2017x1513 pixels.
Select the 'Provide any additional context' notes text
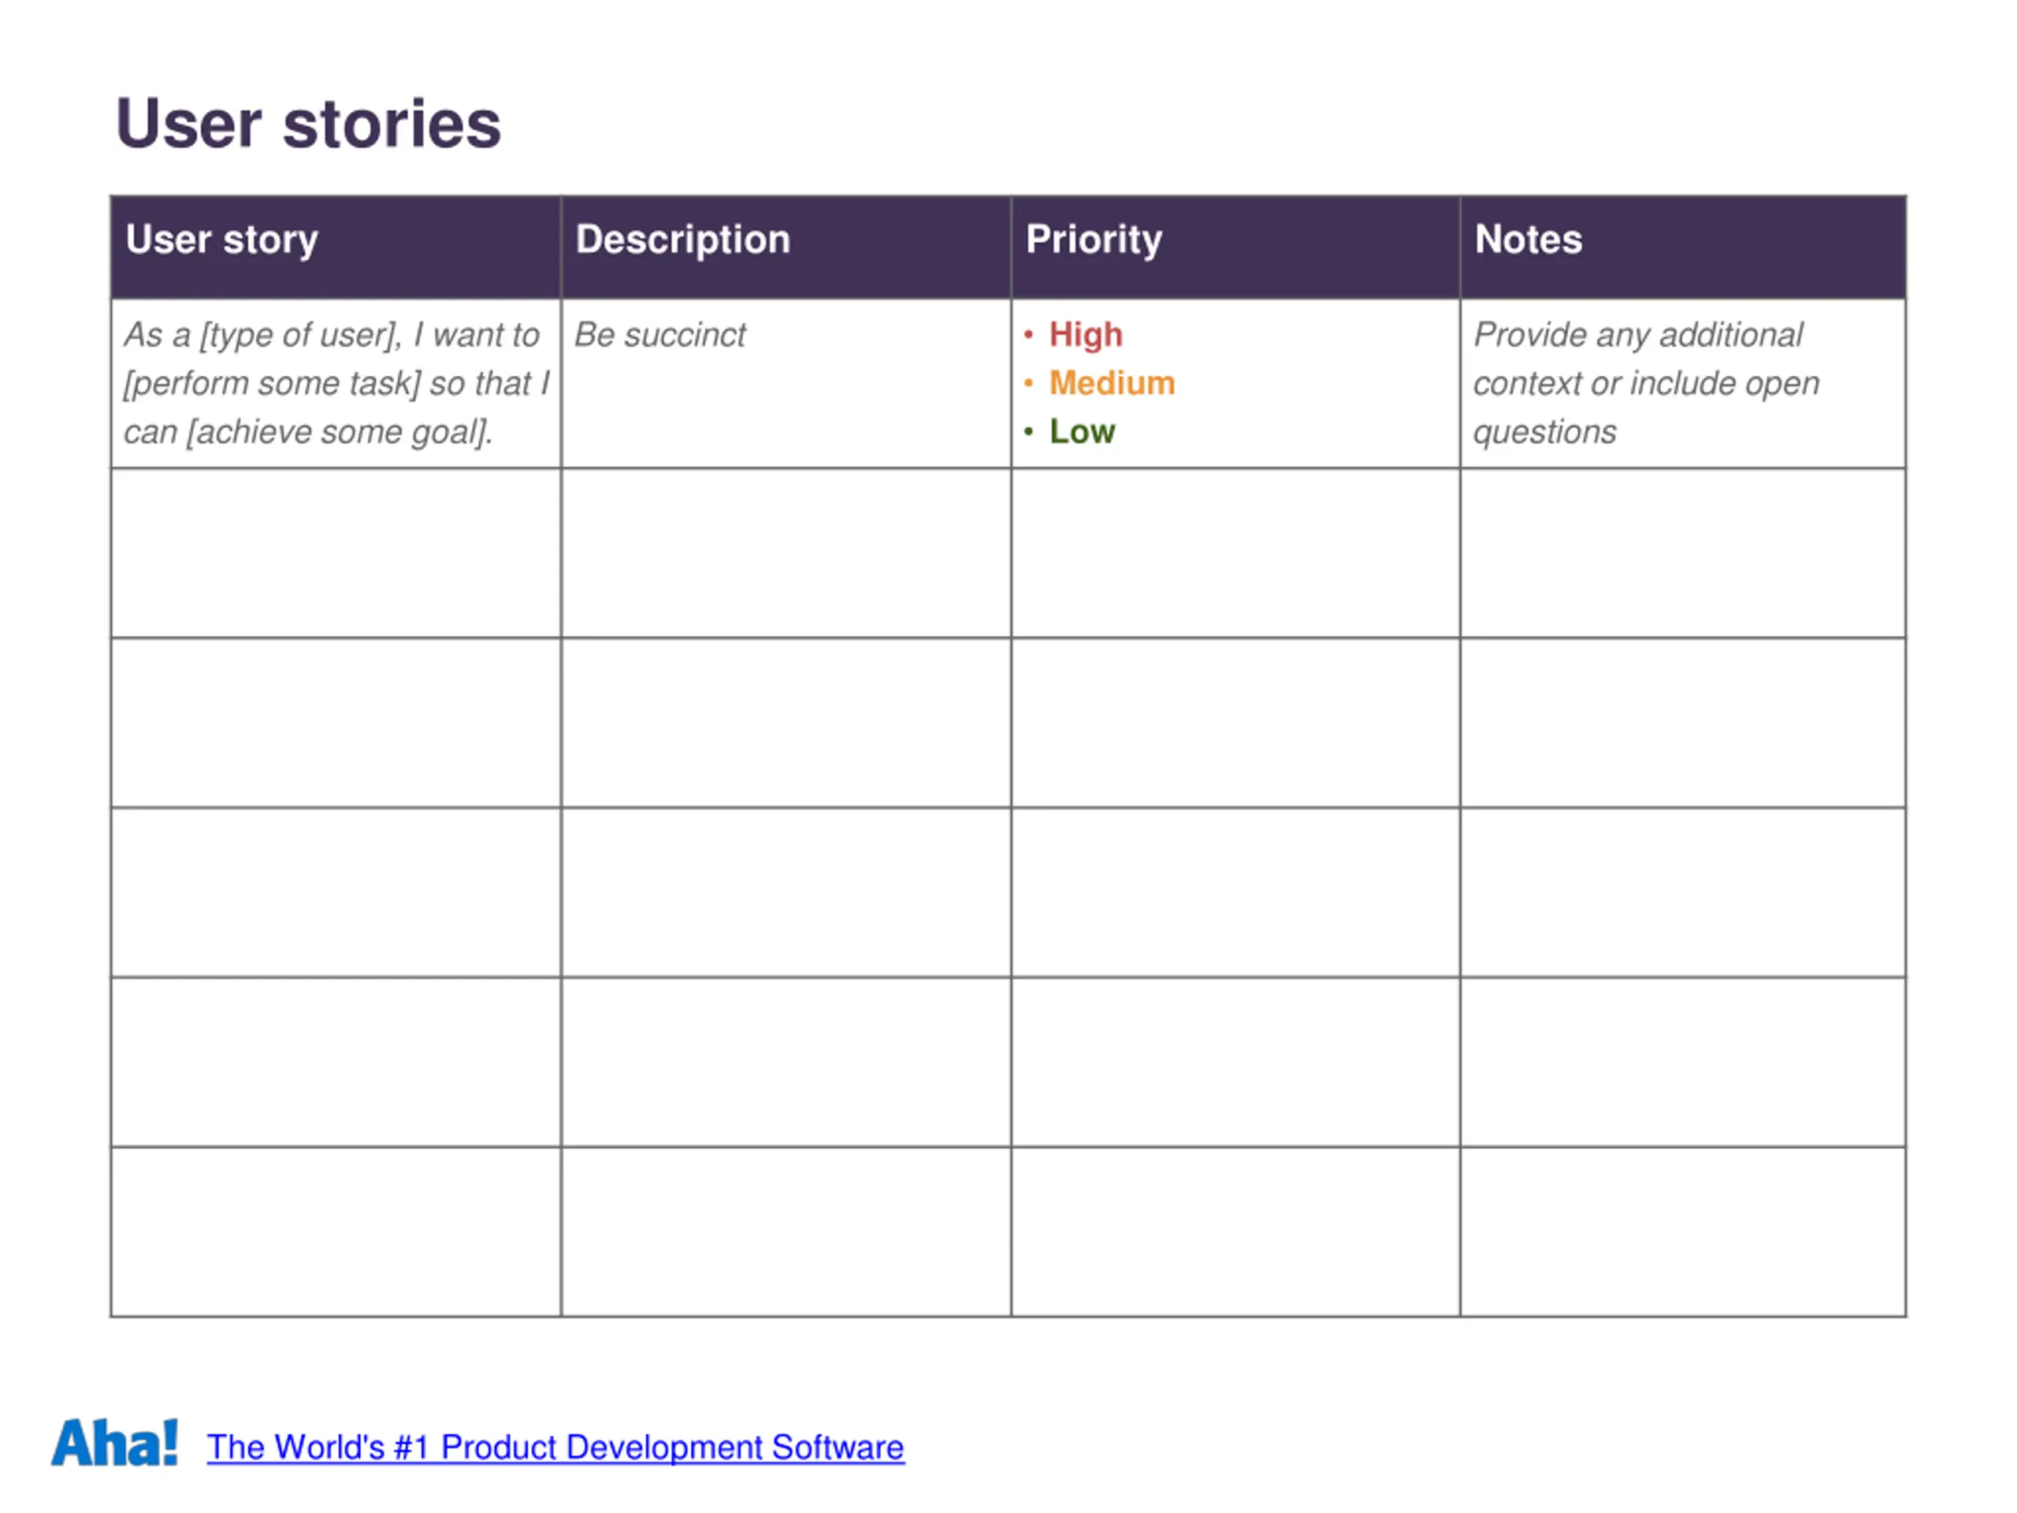point(1646,383)
